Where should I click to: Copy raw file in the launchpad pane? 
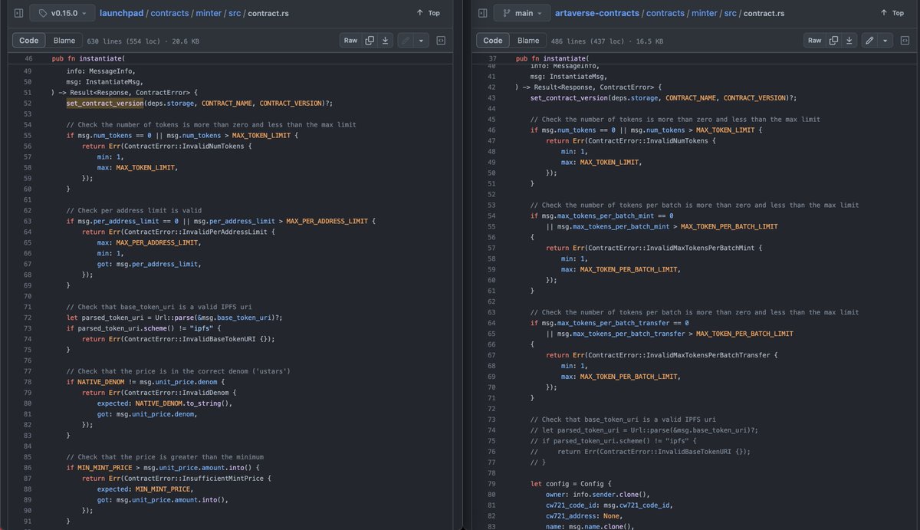[x=370, y=40]
